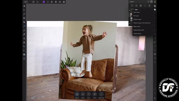This screenshot has width=179, height=101.
Task: Click the Delete button in context toolbar
Action: coord(95,95)
